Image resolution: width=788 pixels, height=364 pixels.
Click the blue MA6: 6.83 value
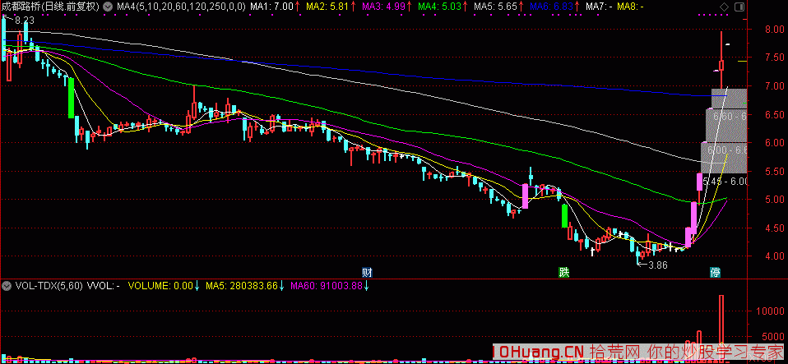pyautogui.click(x=552, y=7)
